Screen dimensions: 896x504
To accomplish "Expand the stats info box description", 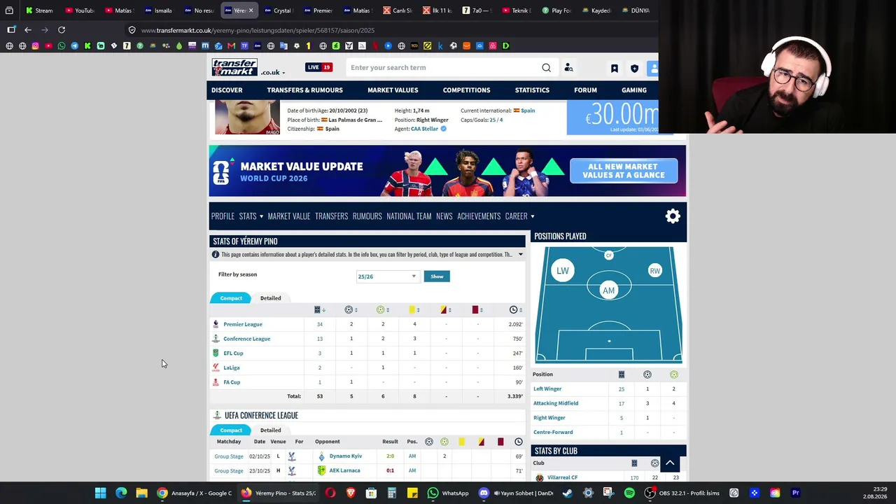I will tap(520, 255).
